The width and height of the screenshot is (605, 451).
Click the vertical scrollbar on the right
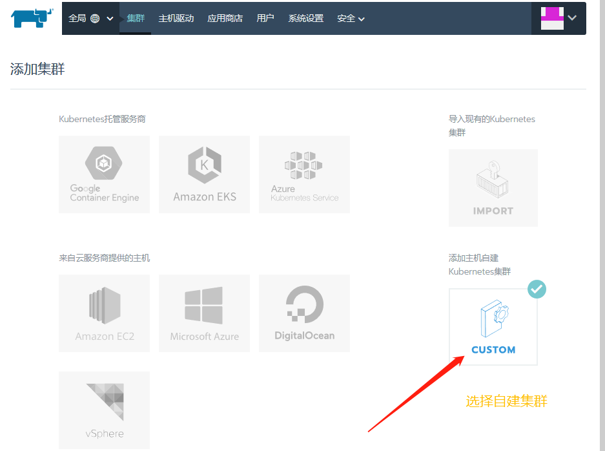602,226
